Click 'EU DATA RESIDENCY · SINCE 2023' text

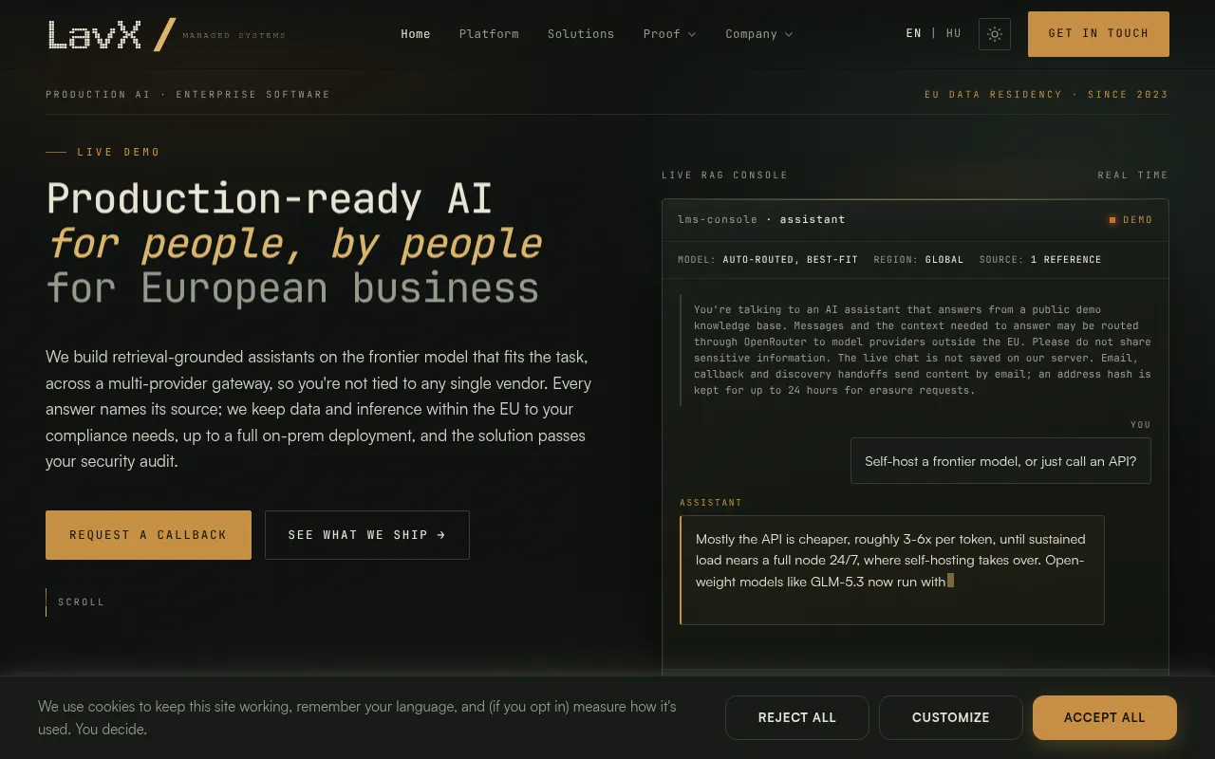[1047, 95]
